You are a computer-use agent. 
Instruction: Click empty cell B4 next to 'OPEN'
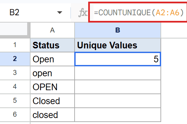click(118, 87)
